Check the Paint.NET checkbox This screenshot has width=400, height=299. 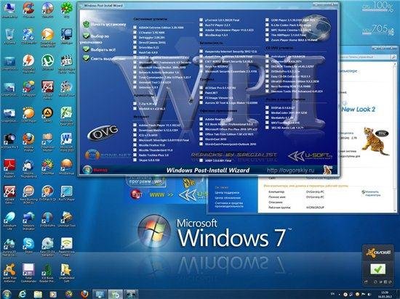(x=201, y=93)
